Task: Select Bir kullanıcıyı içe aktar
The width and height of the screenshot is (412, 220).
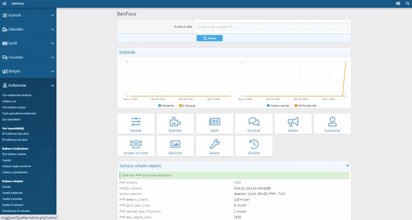Action: [15, 140]
